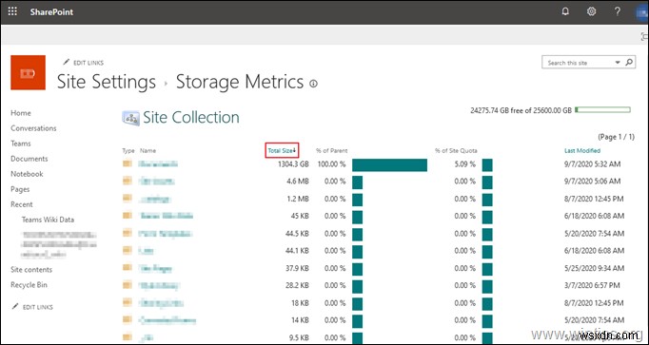Click the folder icon in 1.2 MB row

pos(128,198)
